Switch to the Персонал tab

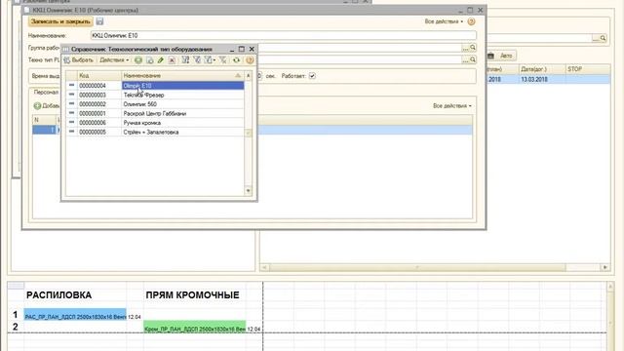click(46, 92)
